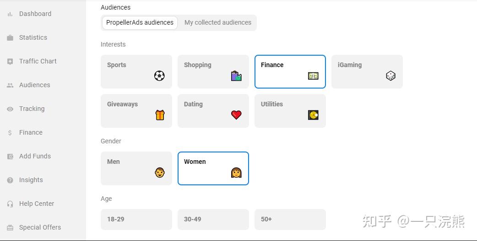Viewport: 477px width, 241px height.
Task: Open Special Offers in sidebar
Action: [40, 227]
